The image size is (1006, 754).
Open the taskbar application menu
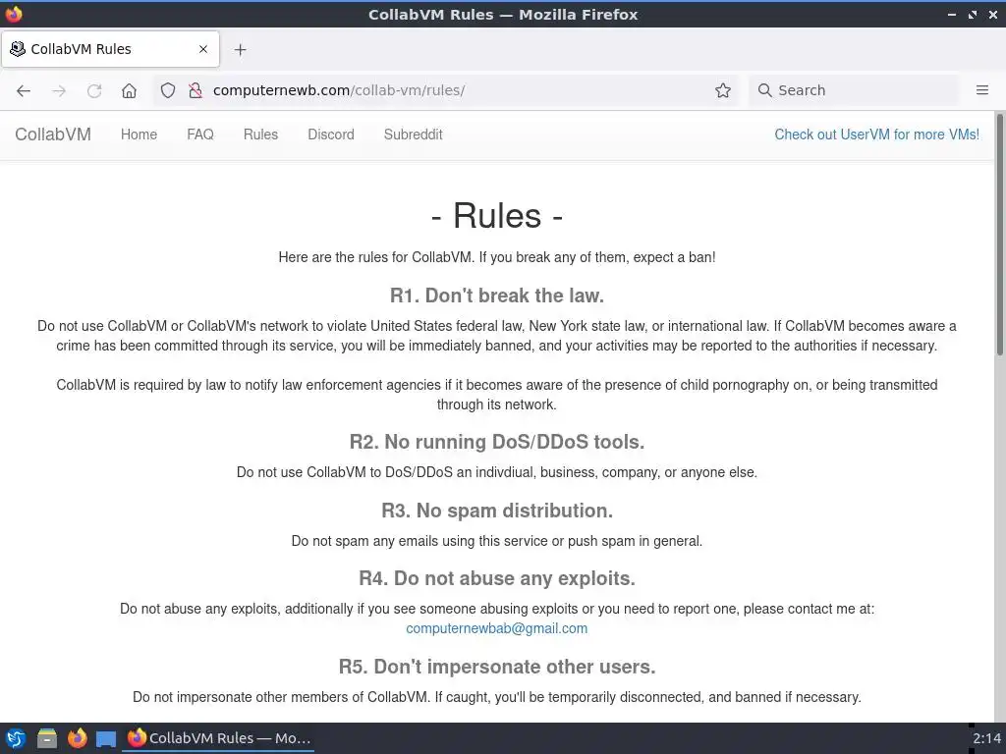coord(16,738)
